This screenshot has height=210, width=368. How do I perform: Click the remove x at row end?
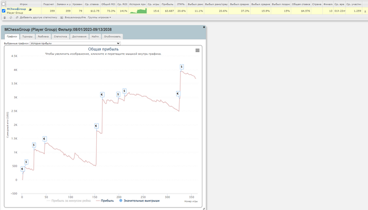click(x=365, y=11)
